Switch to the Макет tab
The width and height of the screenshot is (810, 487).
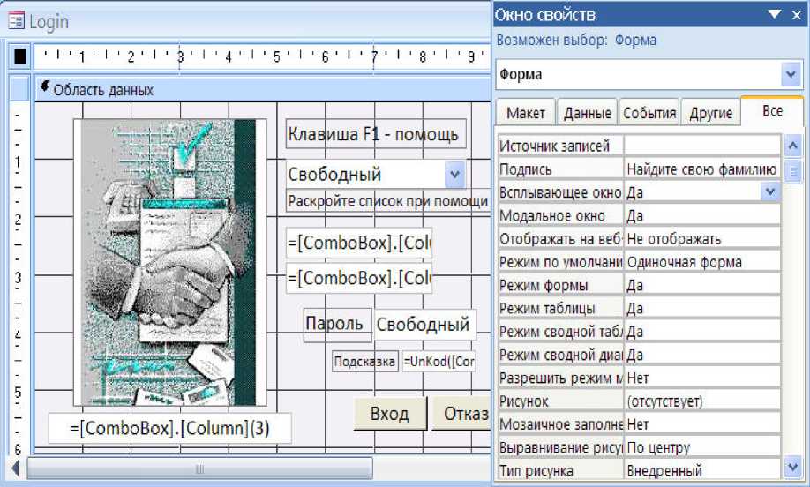(x=526, y=113)
